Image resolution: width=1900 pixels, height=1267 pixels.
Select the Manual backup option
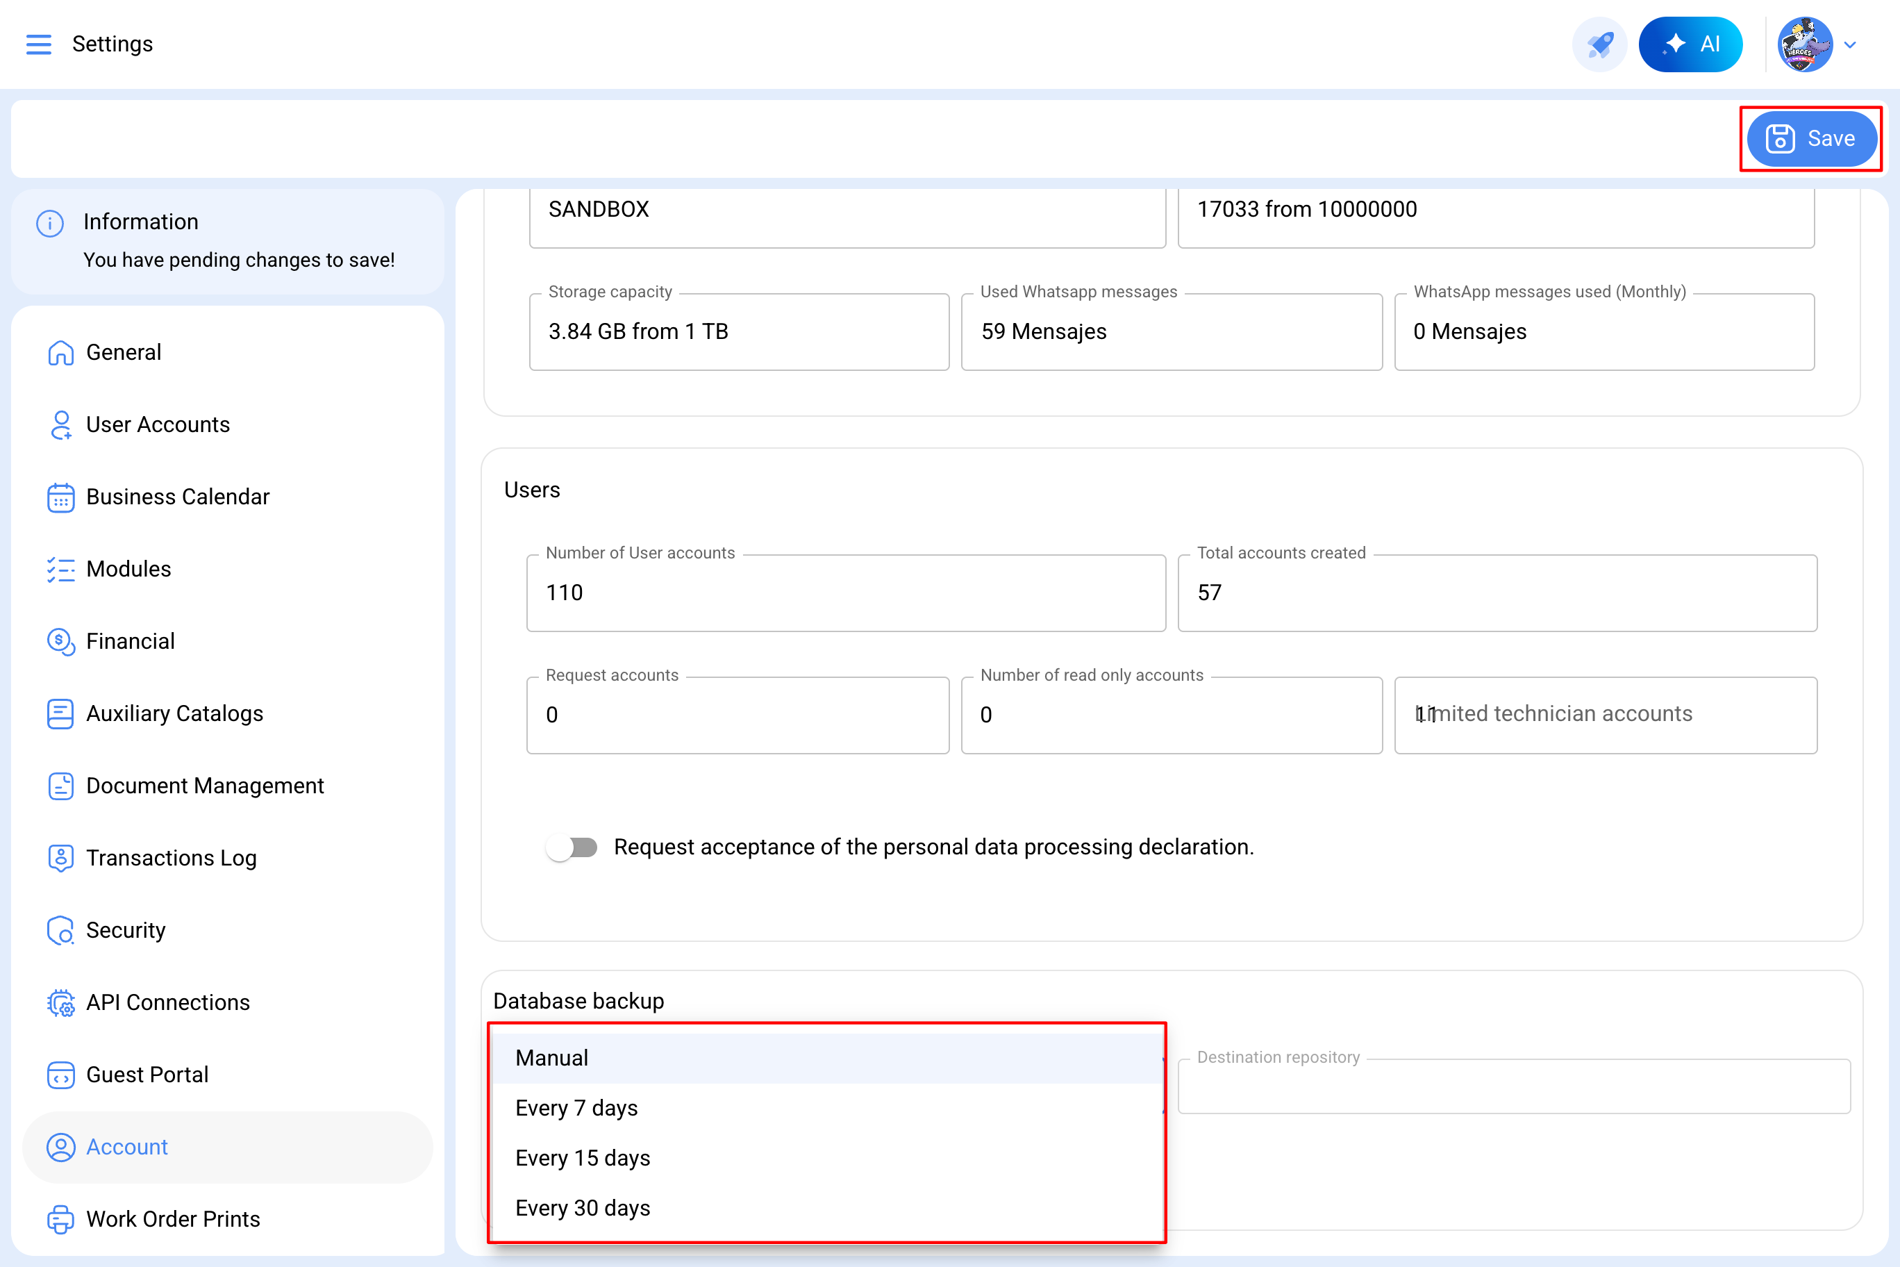[x=552, y=1058]
